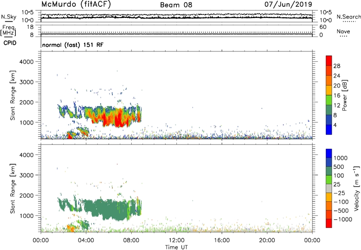
Task: Click the '08:00' time tick label
Action: point(131,241)
